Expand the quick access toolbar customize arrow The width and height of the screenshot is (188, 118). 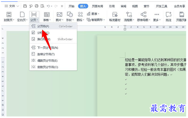click(62, 6)
